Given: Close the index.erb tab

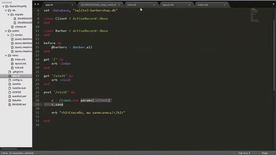Looking at the screenshot, I should click(225, 5).
